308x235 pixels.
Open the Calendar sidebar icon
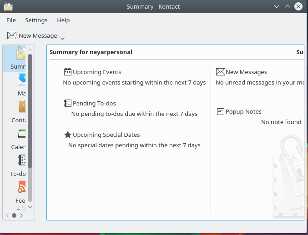22,134
